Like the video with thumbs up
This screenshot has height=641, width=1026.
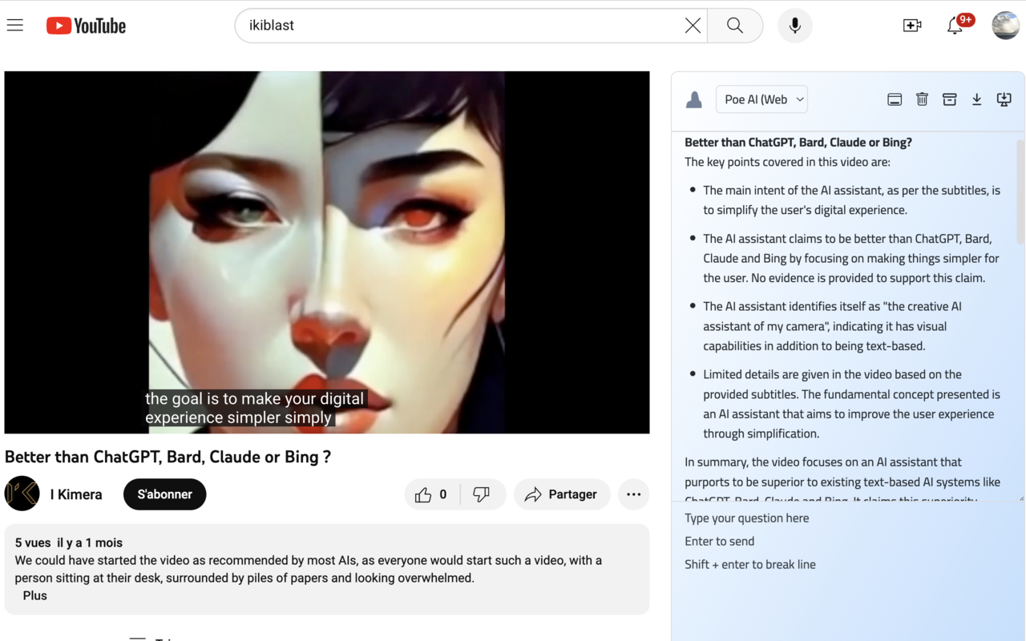(432, 494)
